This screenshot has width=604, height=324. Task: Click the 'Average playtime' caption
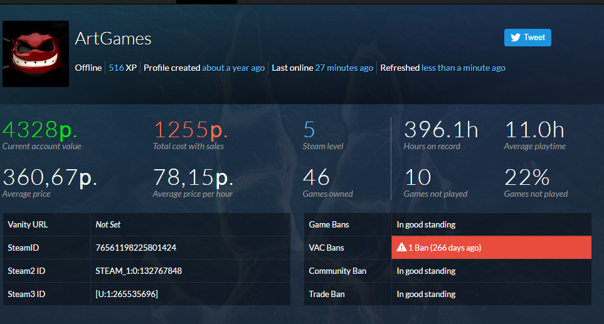534,146
